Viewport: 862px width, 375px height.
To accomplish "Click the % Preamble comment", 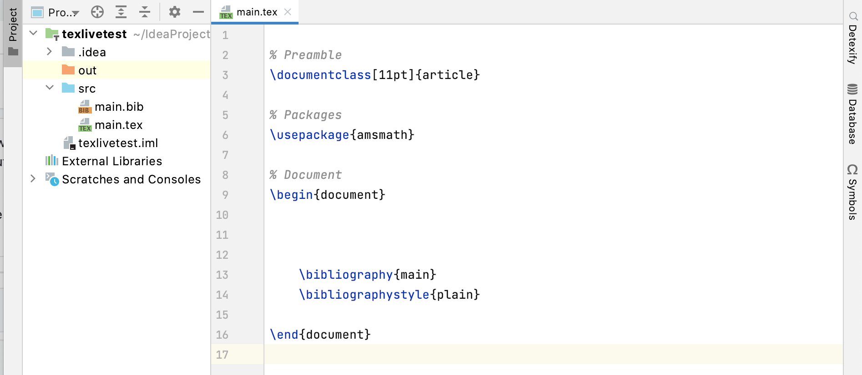I will pos(305,55).
